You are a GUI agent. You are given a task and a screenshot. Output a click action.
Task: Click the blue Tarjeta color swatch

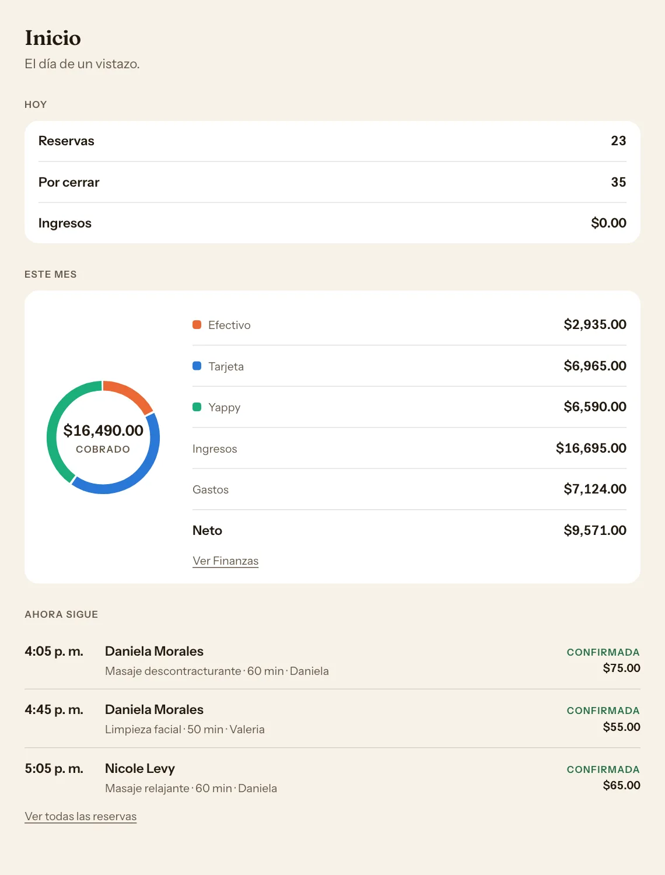click(197, 366)
